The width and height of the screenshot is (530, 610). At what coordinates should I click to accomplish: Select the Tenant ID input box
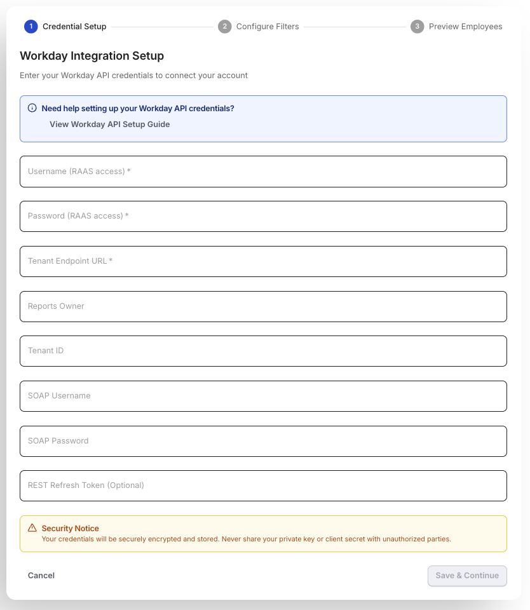[264, 351]
